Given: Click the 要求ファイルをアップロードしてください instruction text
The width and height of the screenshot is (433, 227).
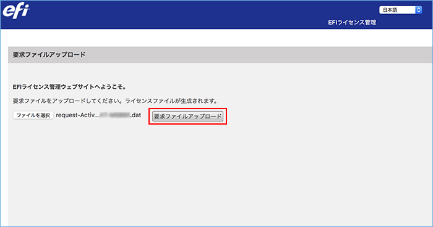Looking at the screenshot, I should [115, 101].
